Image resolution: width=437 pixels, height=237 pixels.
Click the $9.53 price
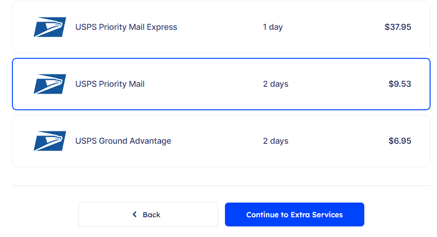[x=400, y=84]
